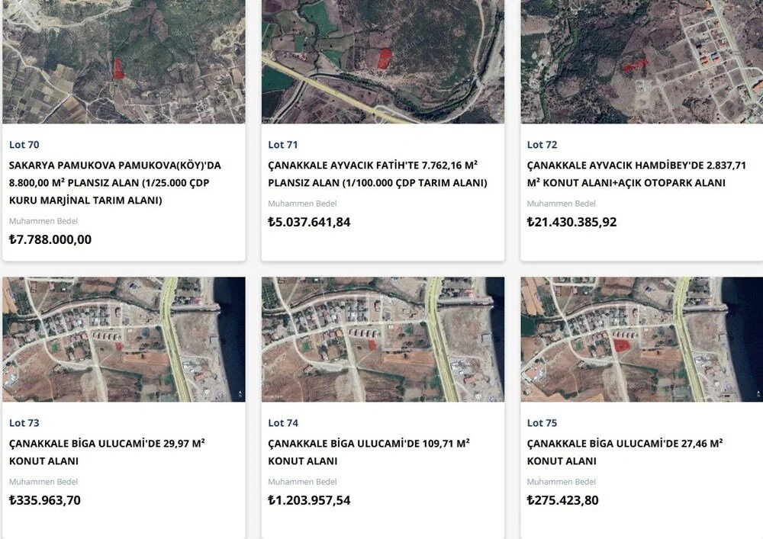Click the Biga Ulucami 109,71 m² listing title
The image size is (763, 539).
368,452
